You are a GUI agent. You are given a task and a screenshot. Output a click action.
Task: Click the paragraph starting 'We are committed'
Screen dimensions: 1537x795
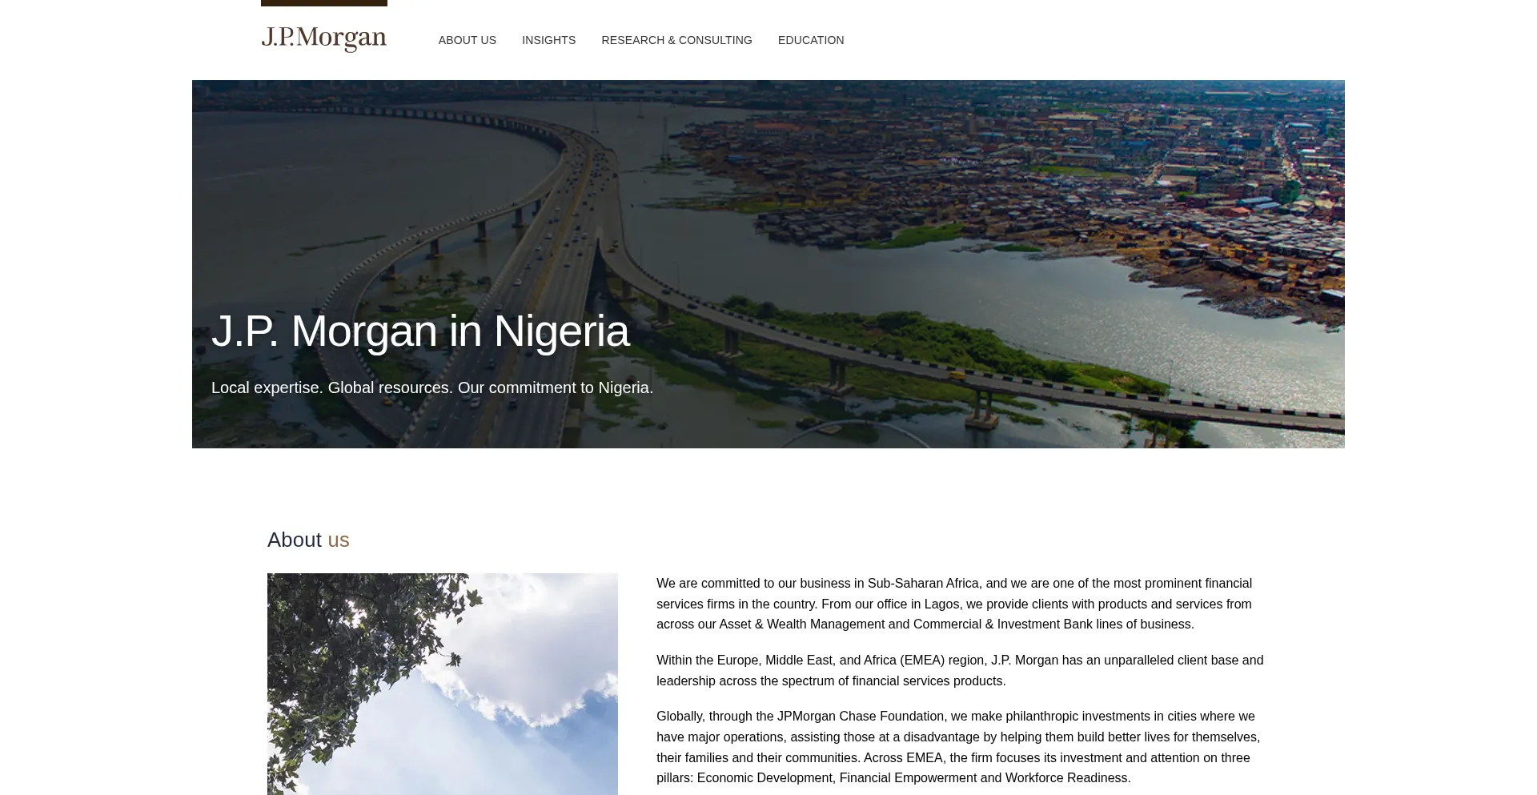coord(954,604)
